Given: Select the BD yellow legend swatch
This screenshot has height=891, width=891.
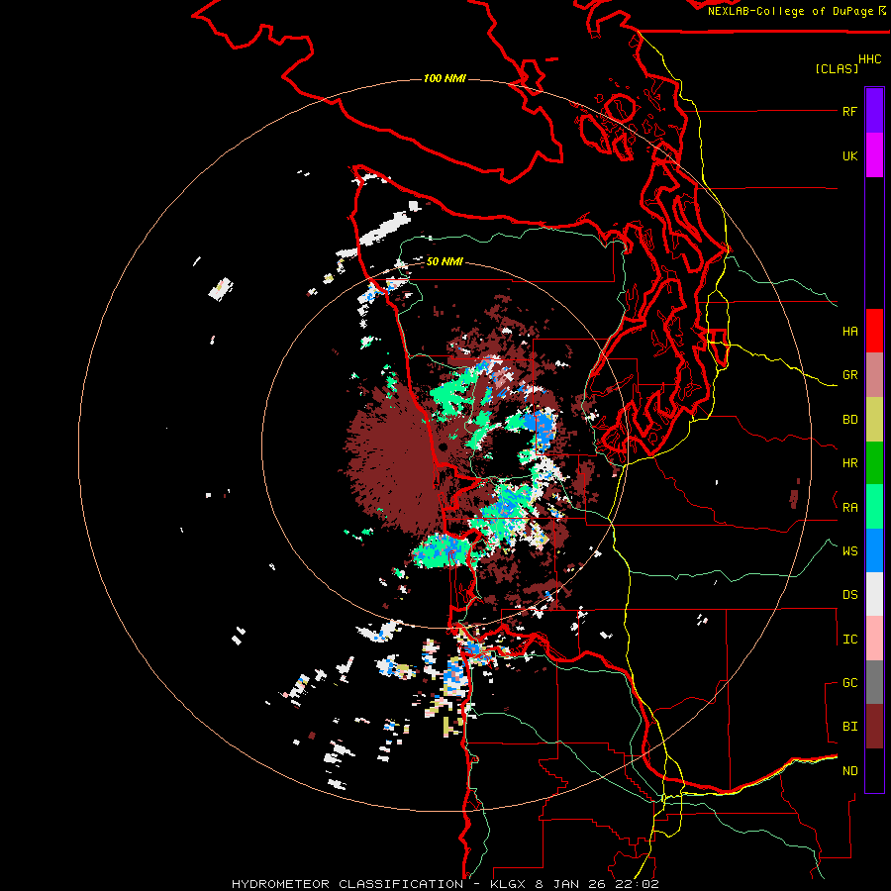Looking at the screenshot, I should [874, 420].
